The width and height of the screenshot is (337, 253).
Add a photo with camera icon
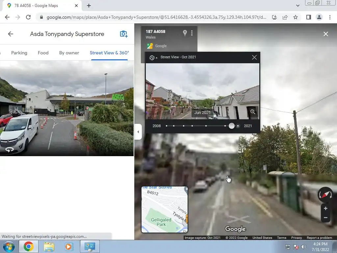(x=124, y=34)
